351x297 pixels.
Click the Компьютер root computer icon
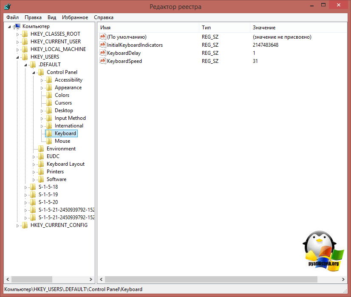[17, 26]
